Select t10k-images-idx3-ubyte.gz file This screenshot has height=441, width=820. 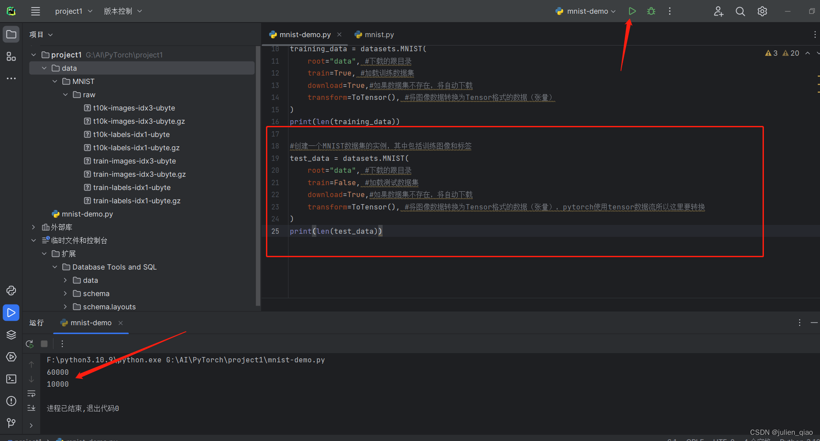click(x=134, y=121)
